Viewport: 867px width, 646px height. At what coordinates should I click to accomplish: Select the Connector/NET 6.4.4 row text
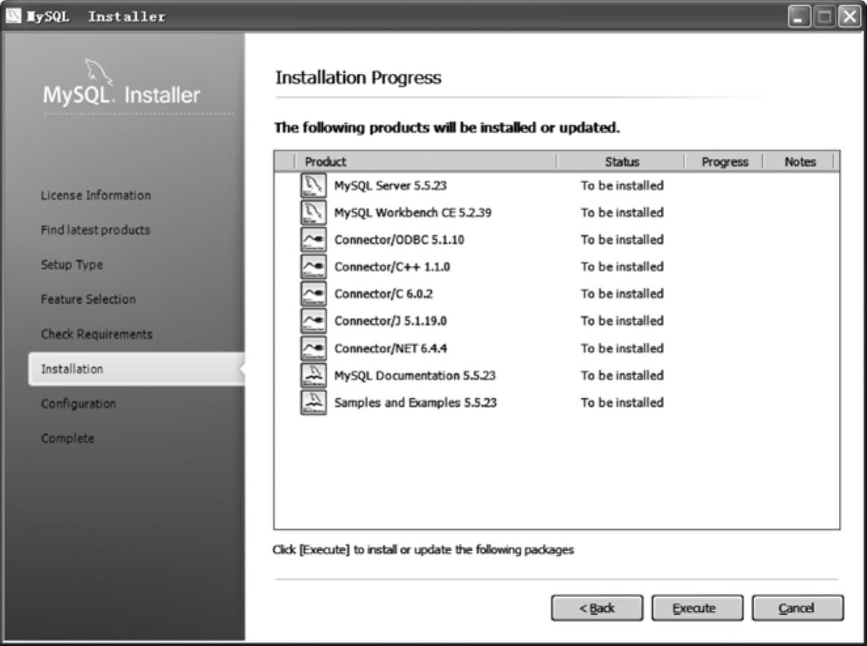390,348
